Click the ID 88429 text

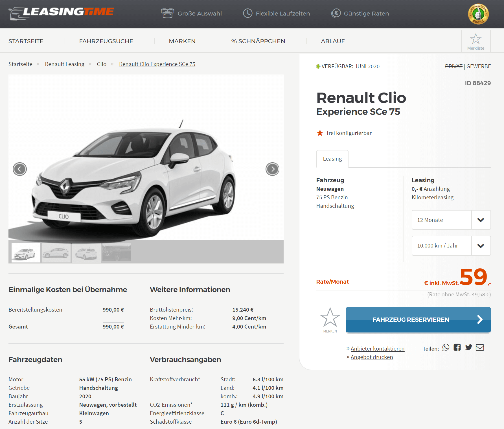click(x=478, y=83)
